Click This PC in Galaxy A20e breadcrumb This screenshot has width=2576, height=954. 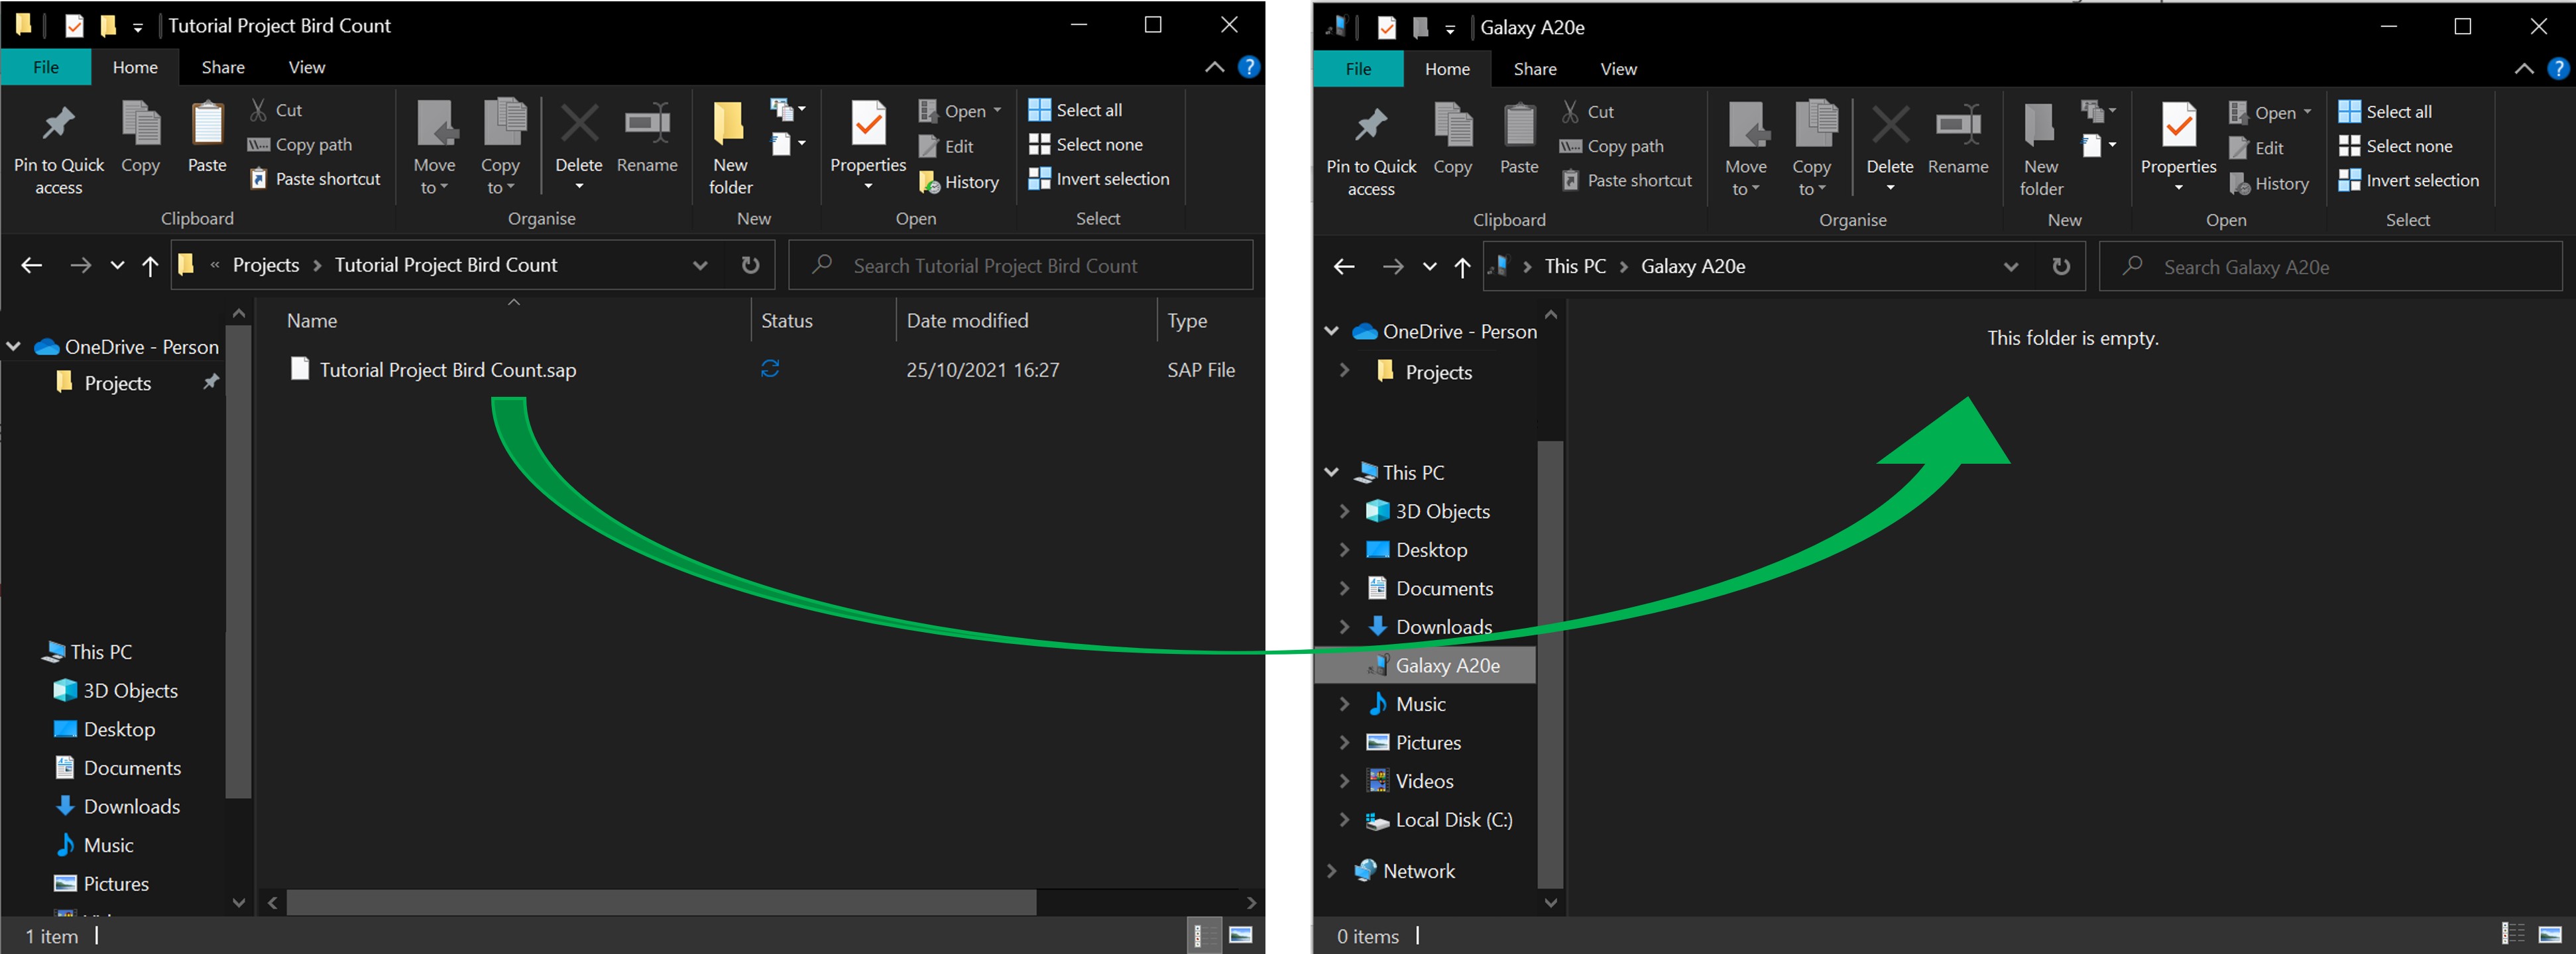[1575, 267]
